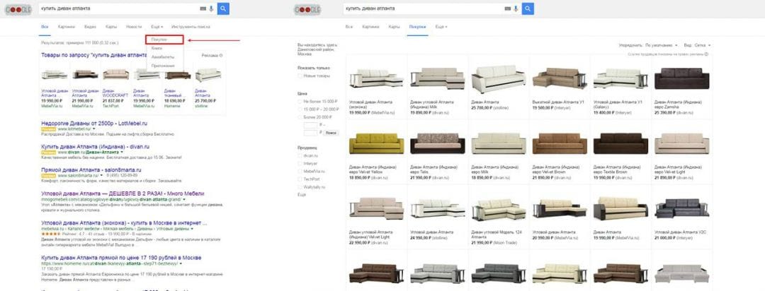Open Выкатной диван Атланта У1 thumbnail
Screen dimensions: 765x291
[559, 78]
